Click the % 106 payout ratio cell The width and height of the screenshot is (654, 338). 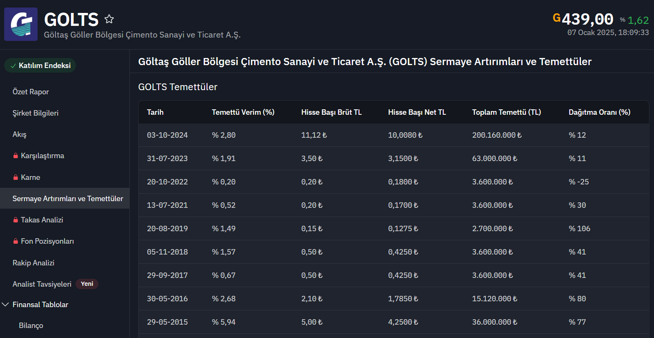point(579,229)
